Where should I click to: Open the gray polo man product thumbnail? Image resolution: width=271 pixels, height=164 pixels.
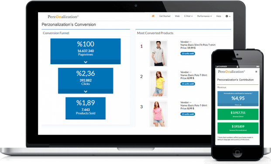(x=158, y=53)
